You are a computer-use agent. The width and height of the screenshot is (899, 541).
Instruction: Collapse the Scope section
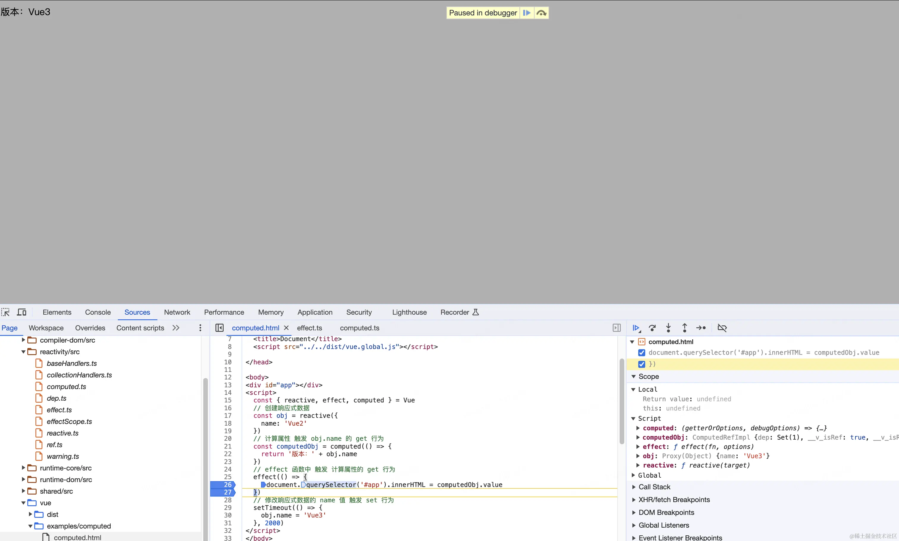click(634, 376)
